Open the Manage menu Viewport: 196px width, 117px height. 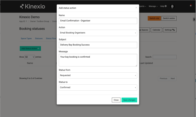pos(153,6)
